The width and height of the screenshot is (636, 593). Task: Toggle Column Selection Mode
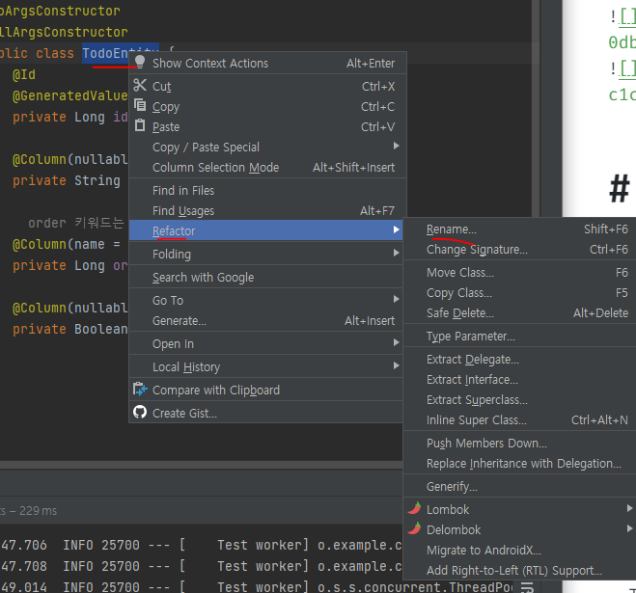coord(215,167)
